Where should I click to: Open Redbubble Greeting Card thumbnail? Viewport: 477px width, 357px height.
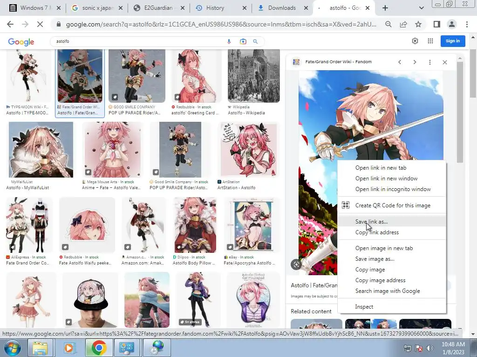(x=196, y=76)
